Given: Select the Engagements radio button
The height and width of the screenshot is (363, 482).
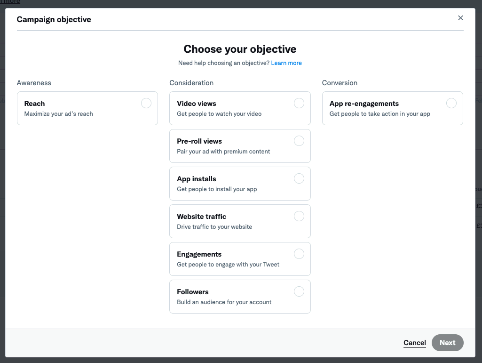Looking at the screenshot, I should [x=299, y=254].
